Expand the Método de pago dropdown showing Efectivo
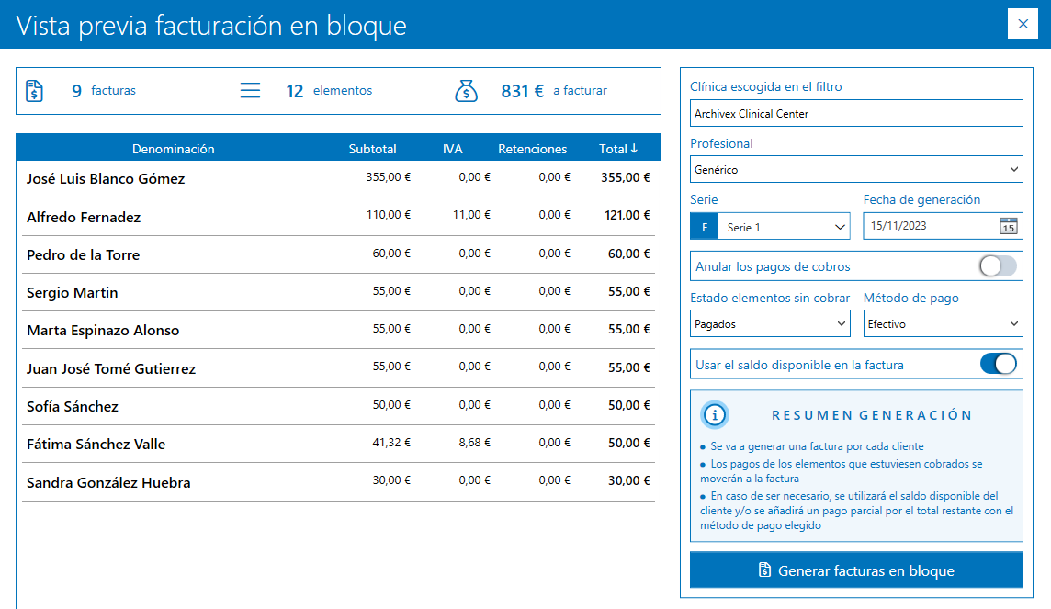Screen dimensions: 1051x609 click(x=943, y=322)
